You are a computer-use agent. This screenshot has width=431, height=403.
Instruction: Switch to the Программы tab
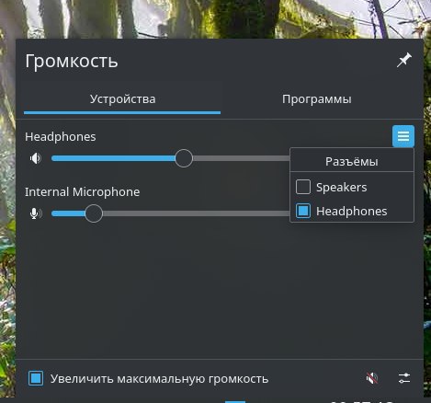[x=317, y=99]
